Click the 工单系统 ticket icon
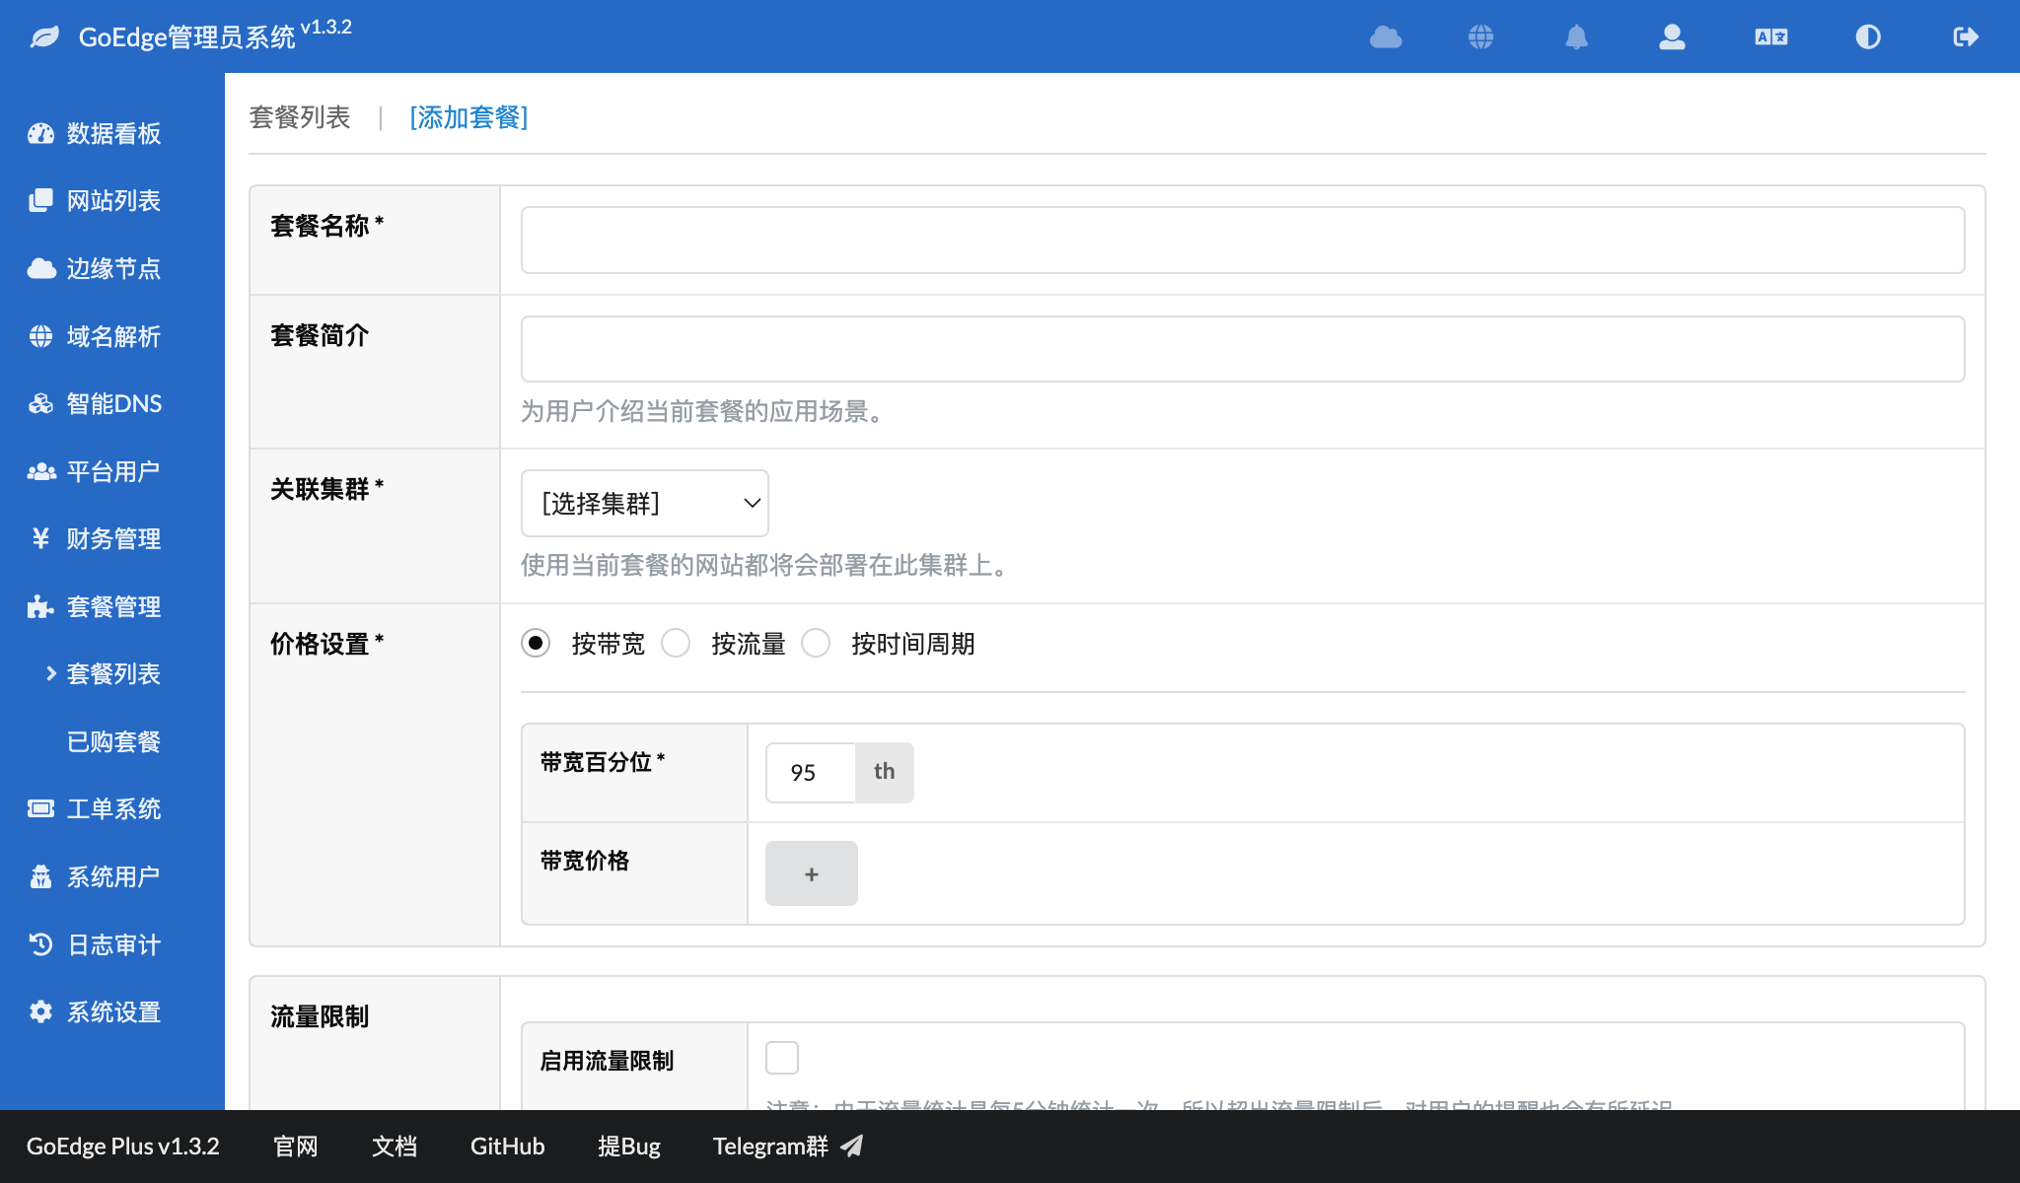Image resolution: width=2020 pixels, height=1183 pixels. click(40, 808)
